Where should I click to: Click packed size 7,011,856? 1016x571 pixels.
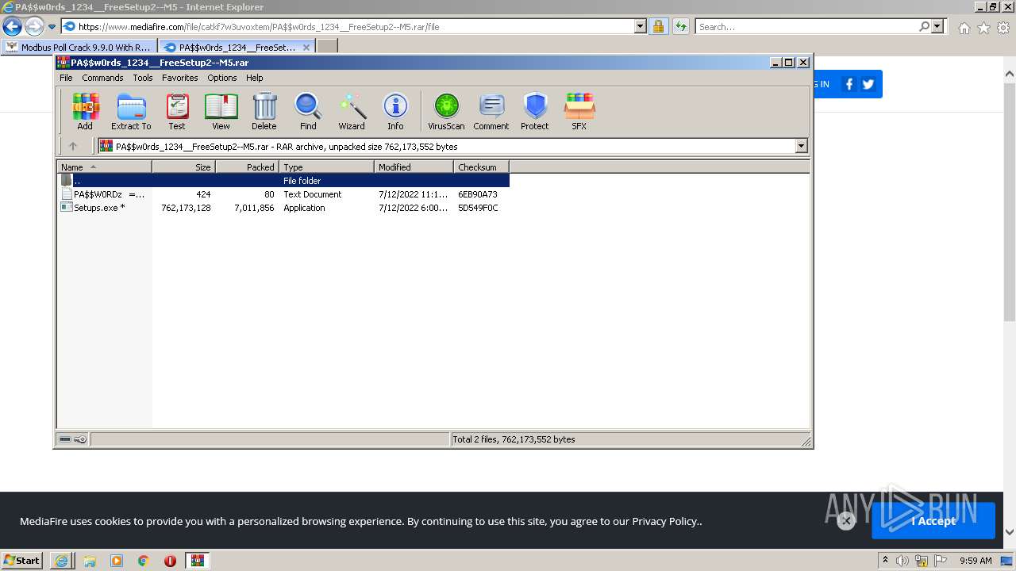point(254,208)
